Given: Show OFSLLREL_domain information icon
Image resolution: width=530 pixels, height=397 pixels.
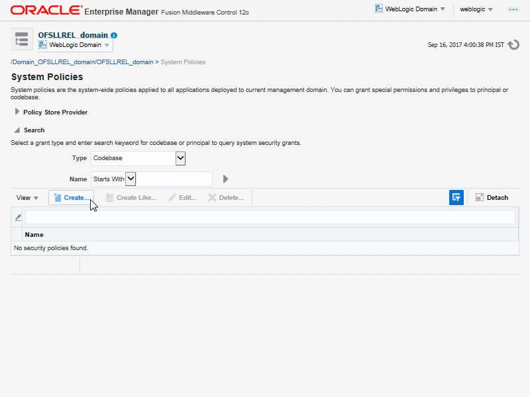Looking at the screenshot, I should click(114, 36).
